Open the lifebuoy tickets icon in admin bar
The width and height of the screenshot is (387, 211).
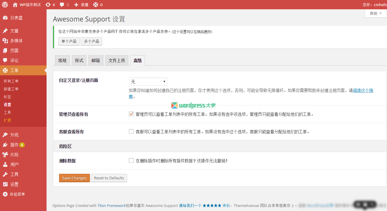pos(95,5)
